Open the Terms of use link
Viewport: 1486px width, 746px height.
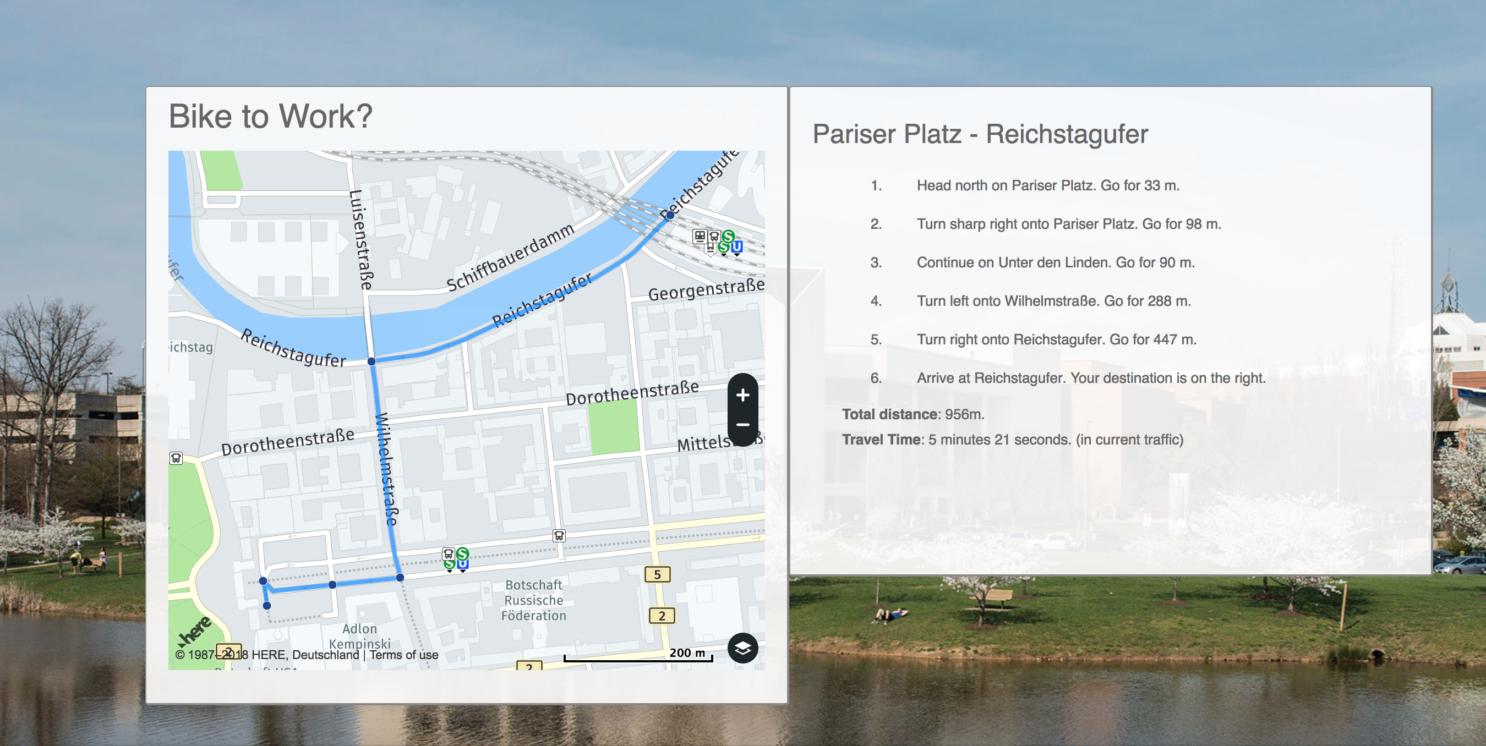404,655
